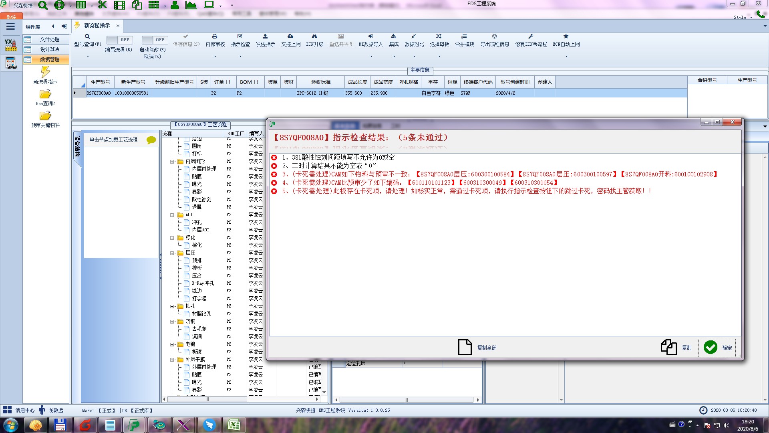Open the 新流程指示 lightning sidebar icon

[x=45, y=72]
